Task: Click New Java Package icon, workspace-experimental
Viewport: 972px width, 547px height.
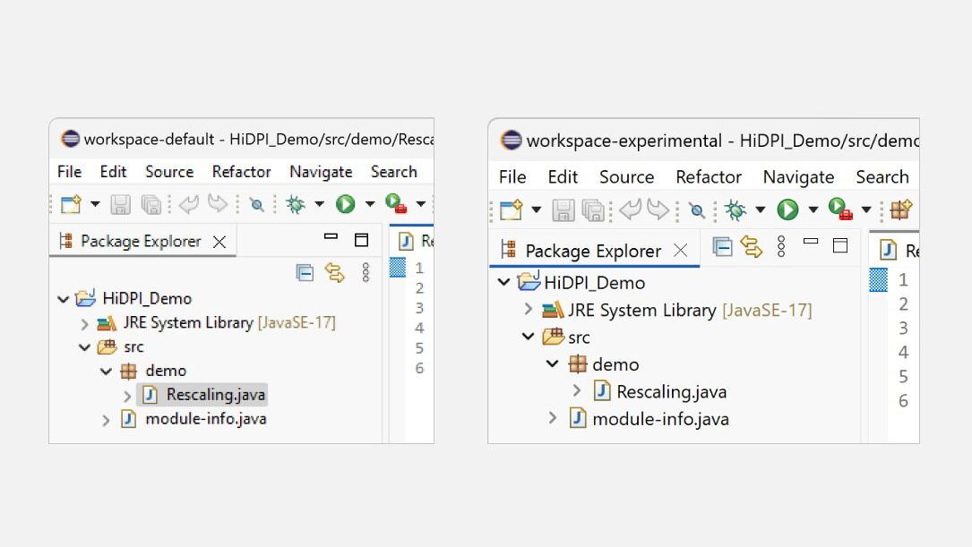Action: pos(900,210)
